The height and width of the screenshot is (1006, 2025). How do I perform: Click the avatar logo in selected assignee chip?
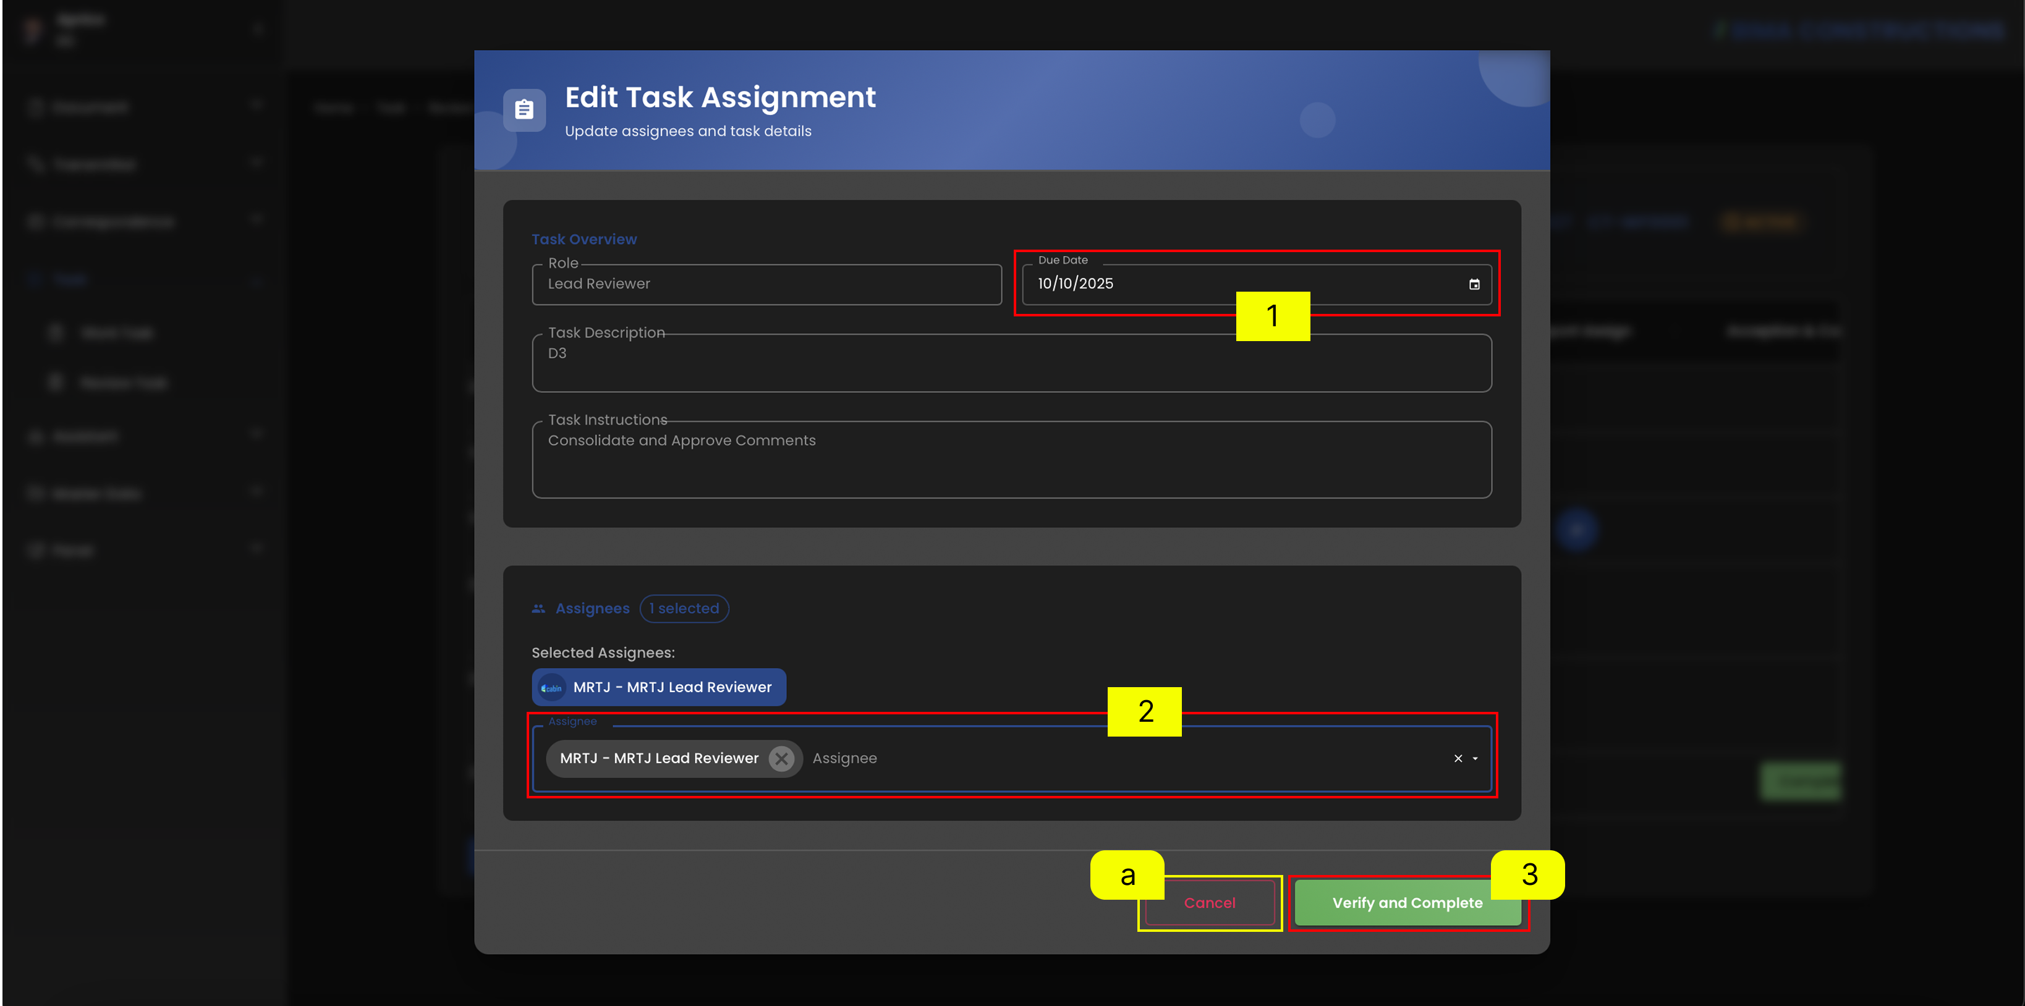click(x=552, y=688)
